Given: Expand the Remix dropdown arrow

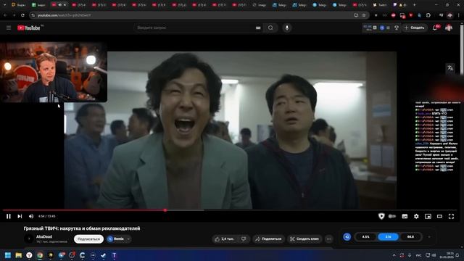Looking at the screenshot, I should click(128, 239).
